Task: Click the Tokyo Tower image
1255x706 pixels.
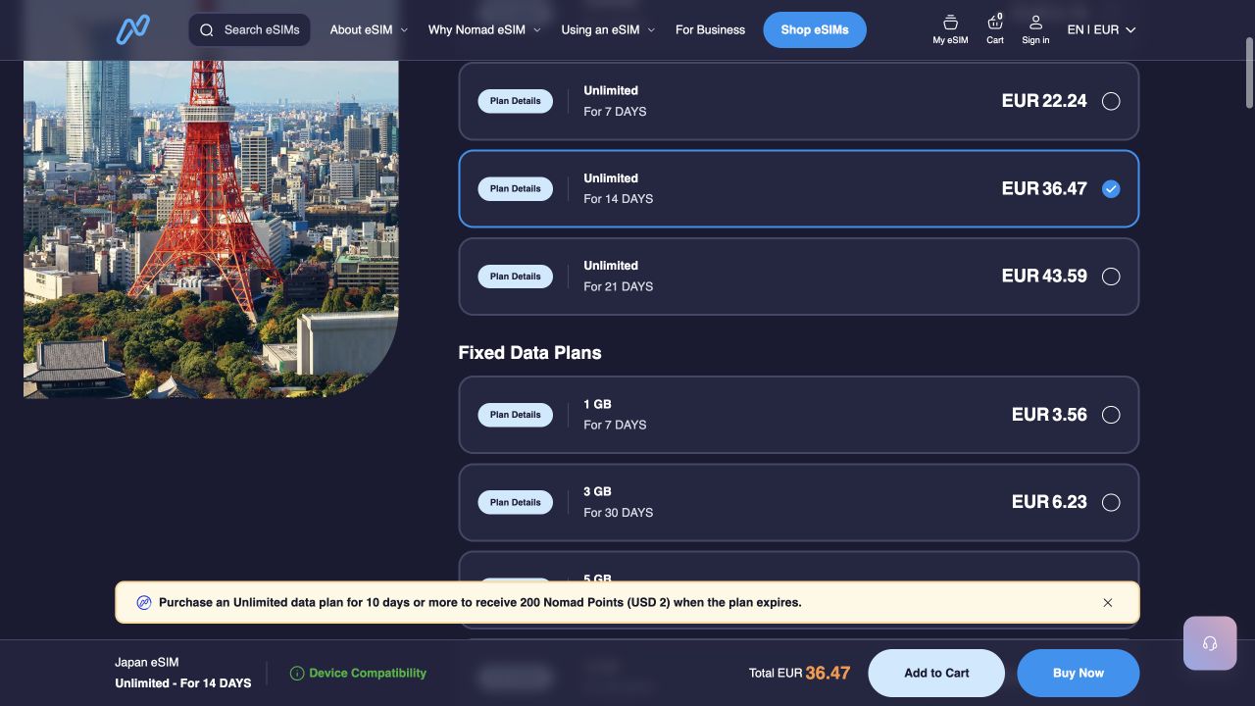Action: pyautogui.click(x=211, y=228)
